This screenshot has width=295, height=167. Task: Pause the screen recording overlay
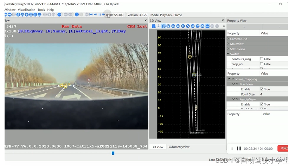[x=239, y=149]
